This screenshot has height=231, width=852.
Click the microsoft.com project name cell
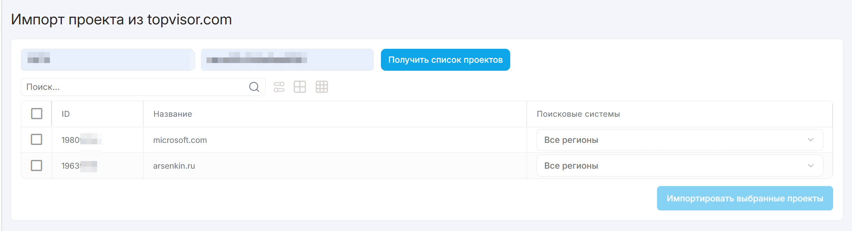180,140
